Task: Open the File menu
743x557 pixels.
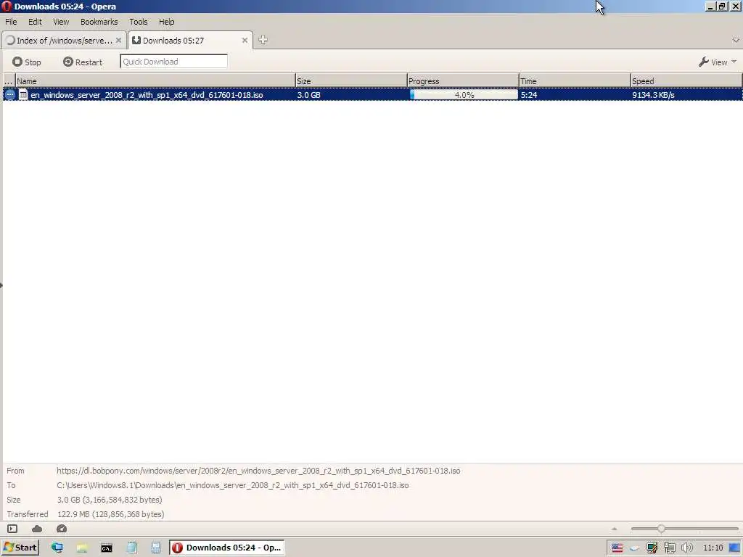Action: [x=11, y=22]
